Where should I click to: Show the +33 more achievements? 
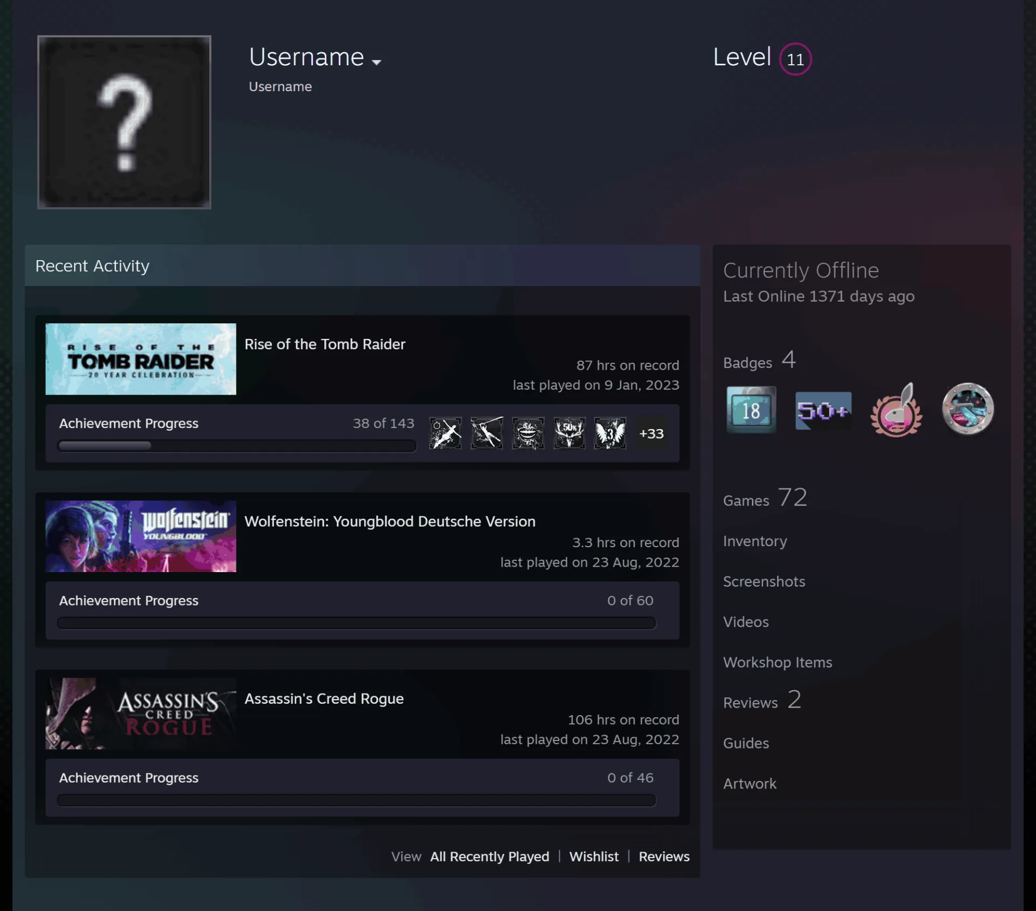click(x=651, y=433)
